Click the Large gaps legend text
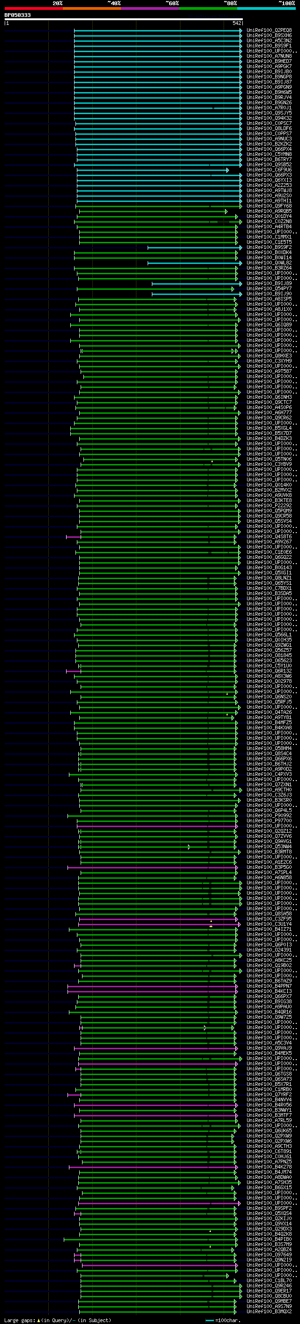The height and width of the screenshot is (1324, 300). [x=58, y=1320]
